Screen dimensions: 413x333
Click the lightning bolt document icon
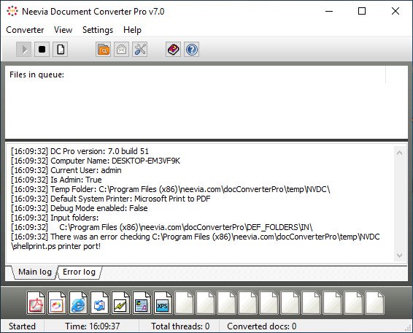[120, 302]
